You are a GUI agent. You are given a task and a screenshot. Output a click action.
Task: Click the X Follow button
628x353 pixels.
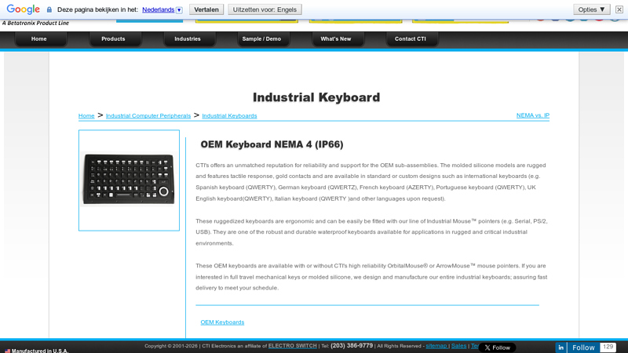click(497, 348)
